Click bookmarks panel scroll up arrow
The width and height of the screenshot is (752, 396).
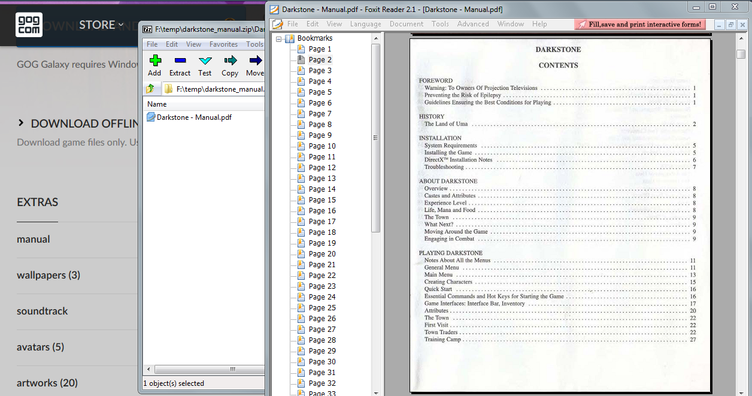[x=376, y=38]
